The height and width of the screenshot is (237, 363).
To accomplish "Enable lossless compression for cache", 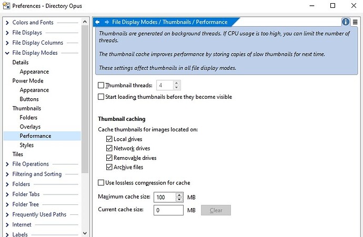I will [101, 183].
